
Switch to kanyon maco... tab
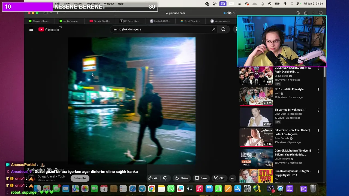coord(220,21)
